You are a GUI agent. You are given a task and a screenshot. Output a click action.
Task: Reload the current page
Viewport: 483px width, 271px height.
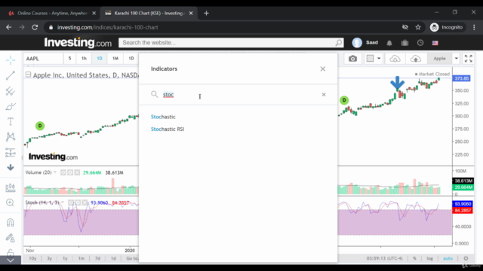coord(35,27)
